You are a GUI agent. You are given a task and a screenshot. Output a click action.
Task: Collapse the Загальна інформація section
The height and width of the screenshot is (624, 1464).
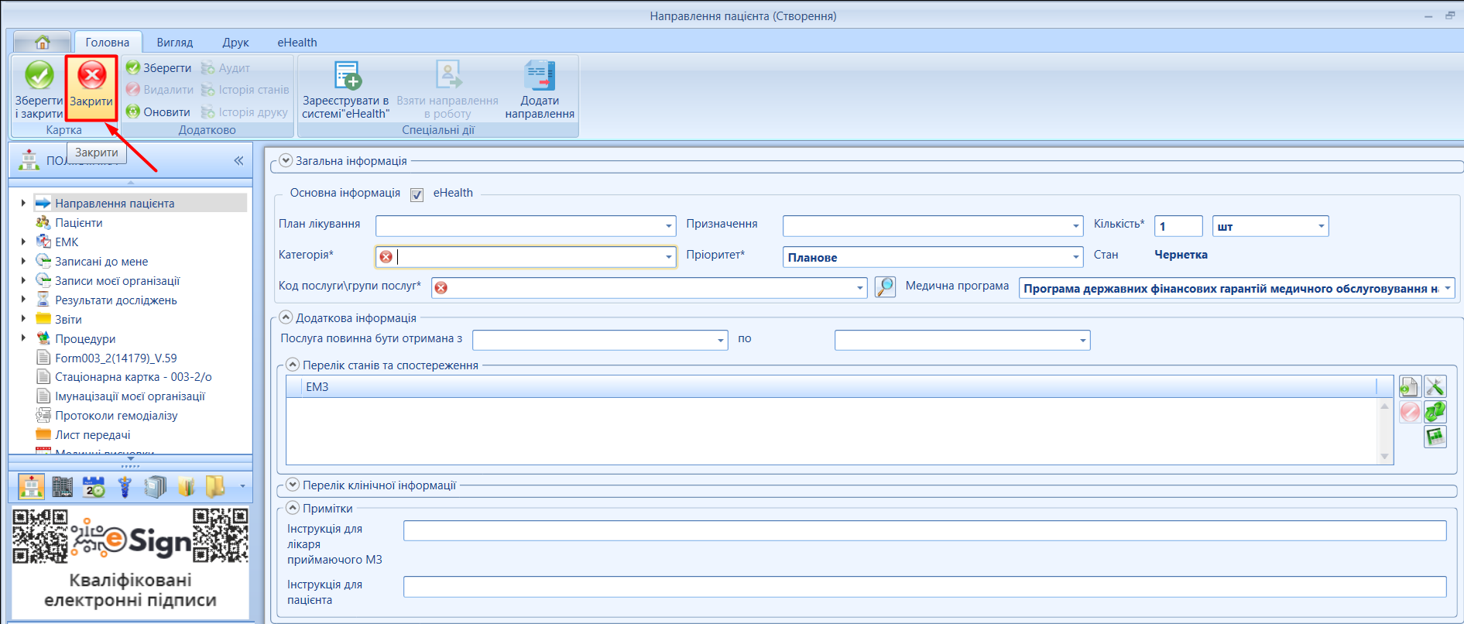(x=286, y=160)
